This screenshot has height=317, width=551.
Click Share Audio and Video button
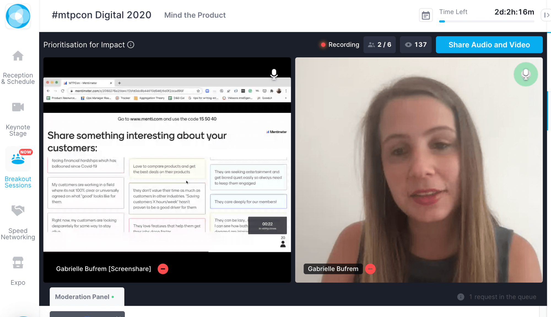click(x=489, y=45)
